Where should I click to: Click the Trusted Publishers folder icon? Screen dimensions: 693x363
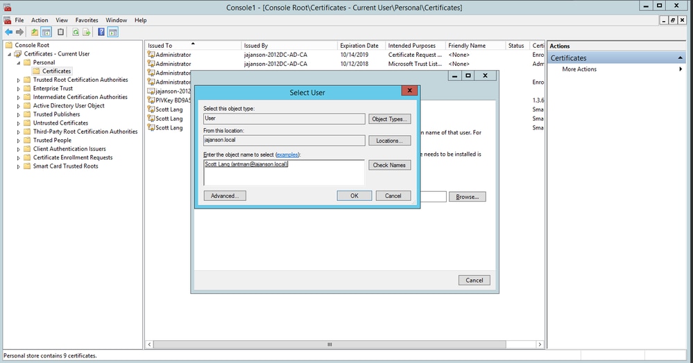(27, 114)
